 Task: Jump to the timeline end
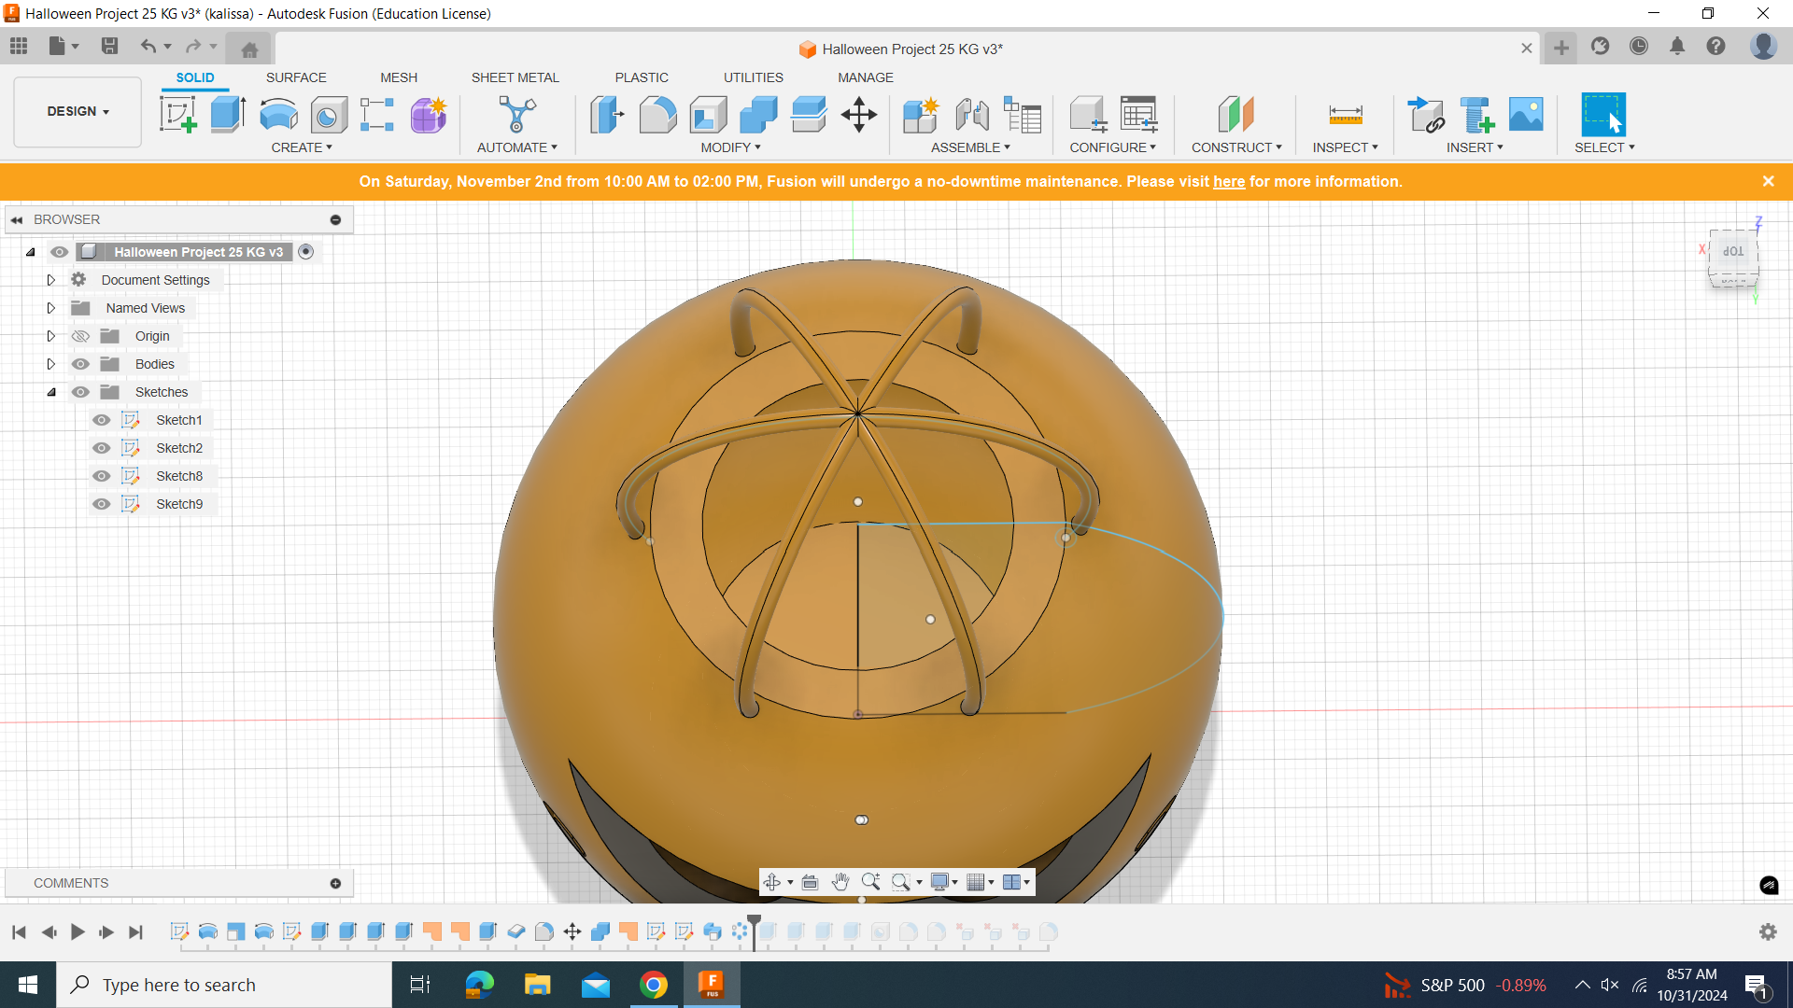[x=136, y=931]
